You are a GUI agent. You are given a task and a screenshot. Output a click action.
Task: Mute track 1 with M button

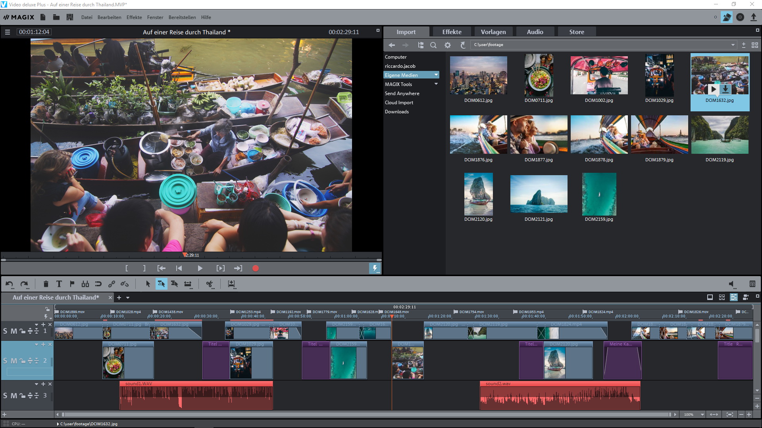click(13, 331)
